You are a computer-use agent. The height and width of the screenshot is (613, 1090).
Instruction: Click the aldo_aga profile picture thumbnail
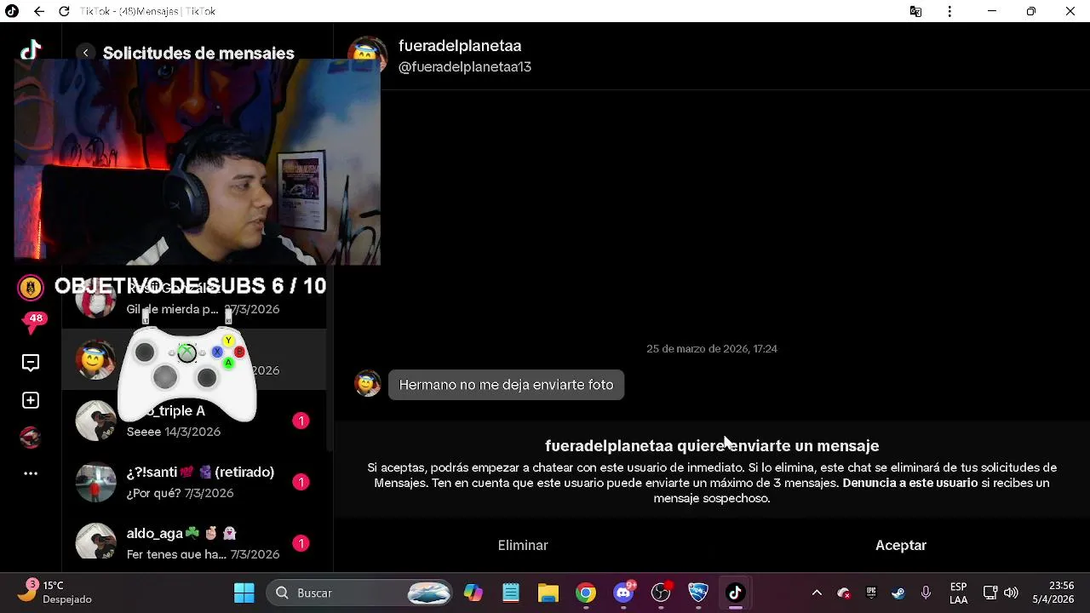[x=95, y=541]
